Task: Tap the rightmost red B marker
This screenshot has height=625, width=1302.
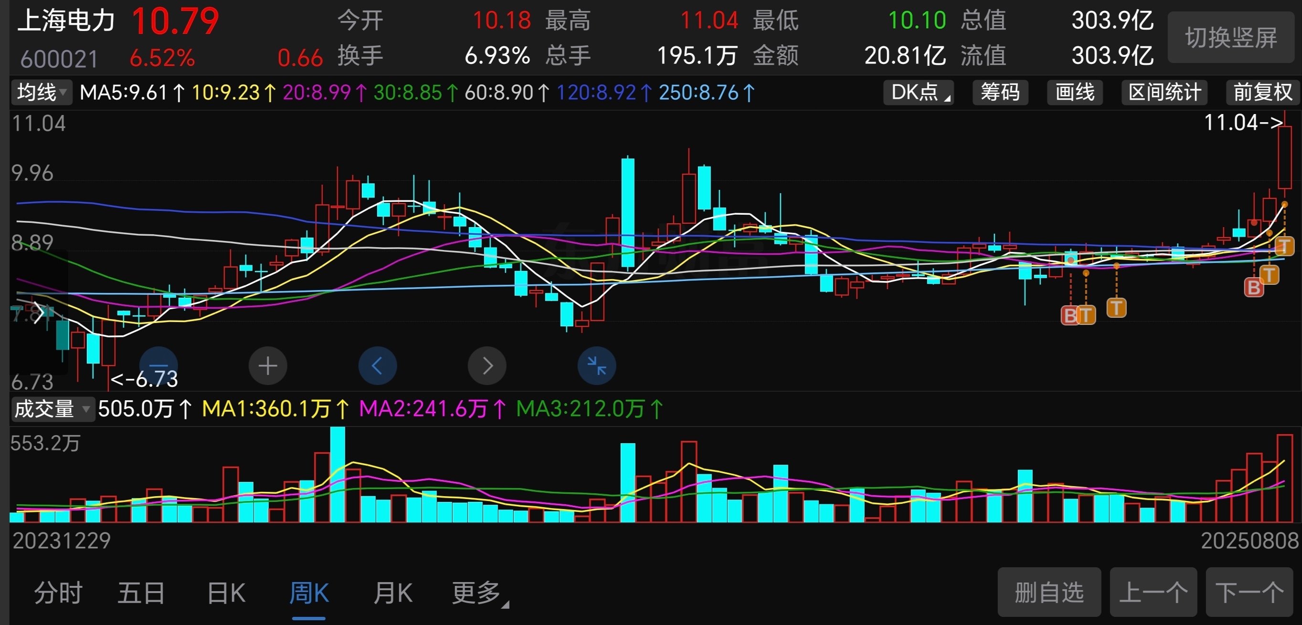Action: (1253, 287)
